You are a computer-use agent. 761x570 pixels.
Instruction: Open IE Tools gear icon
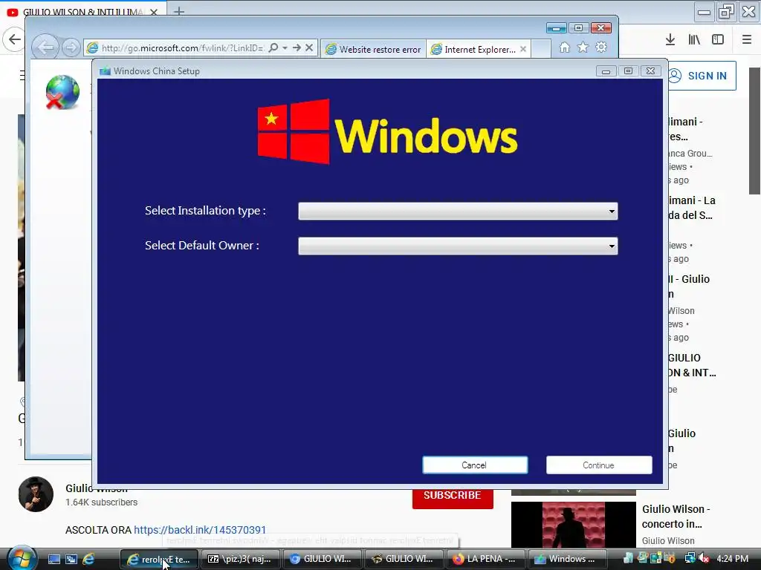coord(601,47)
